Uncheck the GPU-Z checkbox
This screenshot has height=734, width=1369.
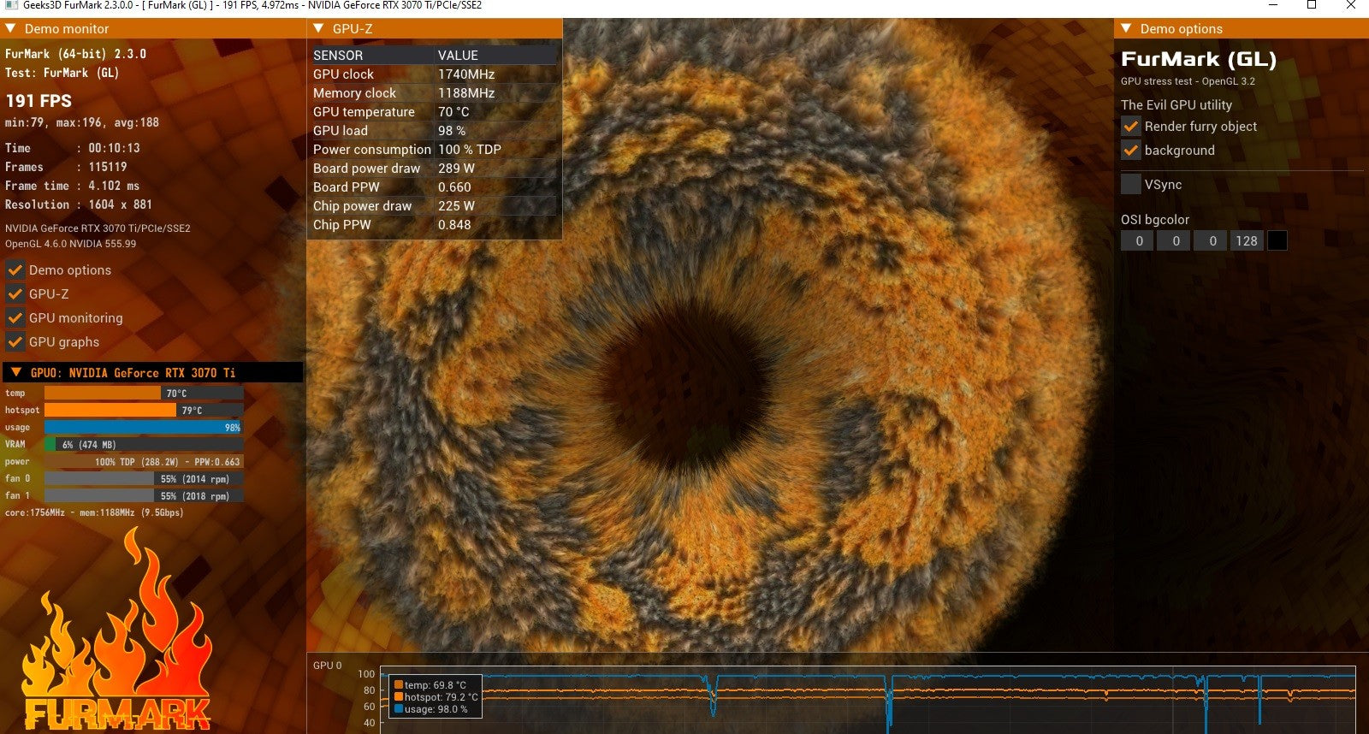(x=15, y=293)
